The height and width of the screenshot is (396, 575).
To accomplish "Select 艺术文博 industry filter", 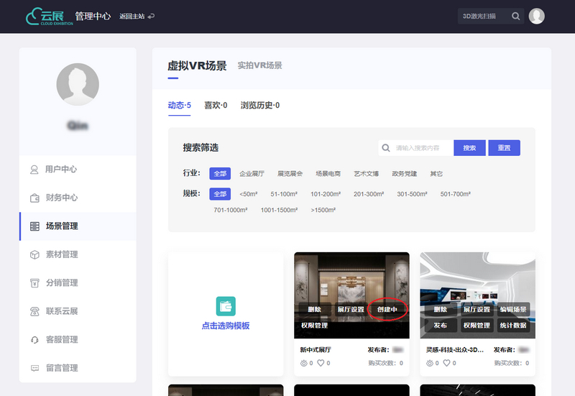I will [366, 174].
